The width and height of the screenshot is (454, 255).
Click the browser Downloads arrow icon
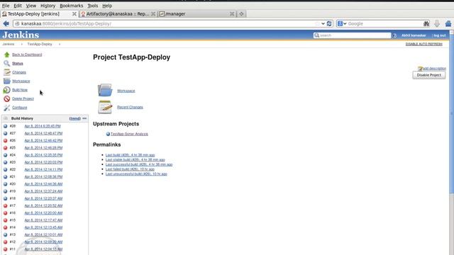point(437,23)
